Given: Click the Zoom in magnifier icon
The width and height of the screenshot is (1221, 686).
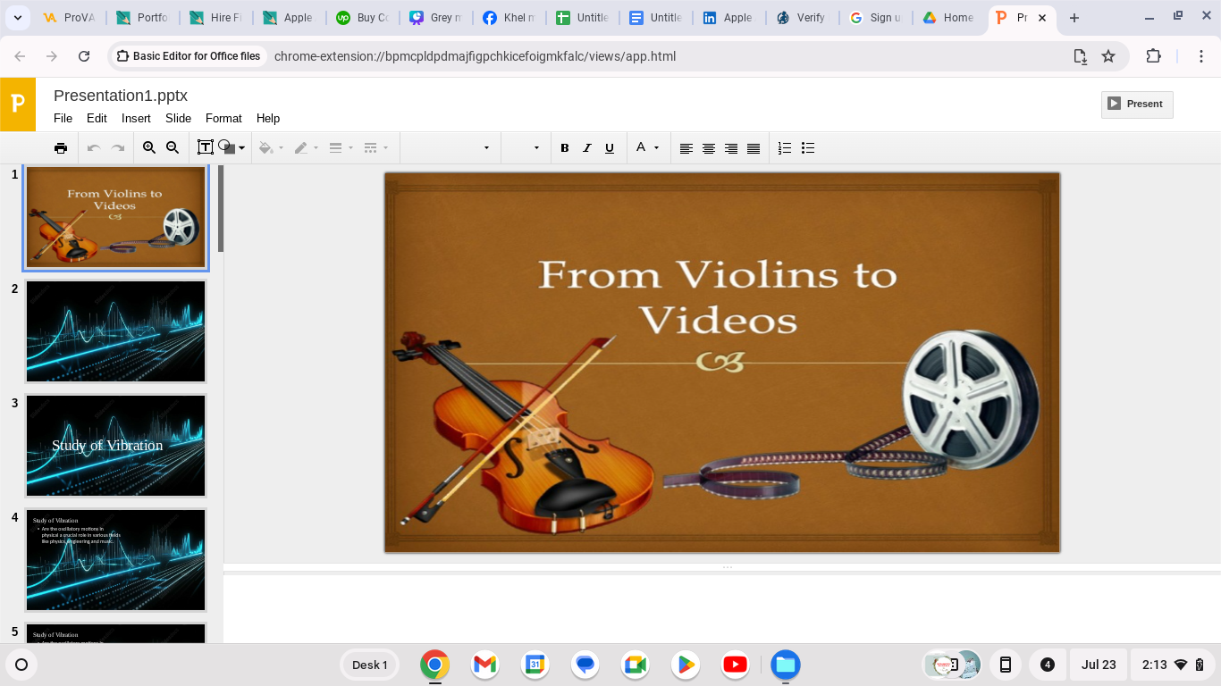Looking at the screenshot, I should (149, 148).
